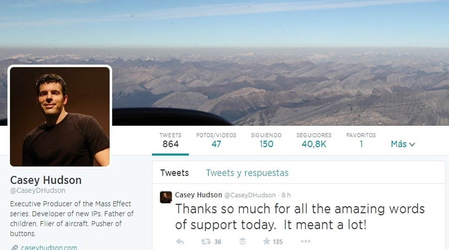Open the three-dot more options on tweet

306,241
